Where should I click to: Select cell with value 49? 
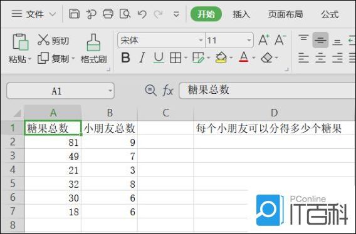(x=53, y=156)
